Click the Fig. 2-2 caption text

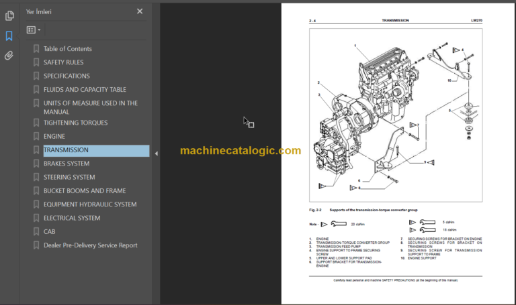363,210
